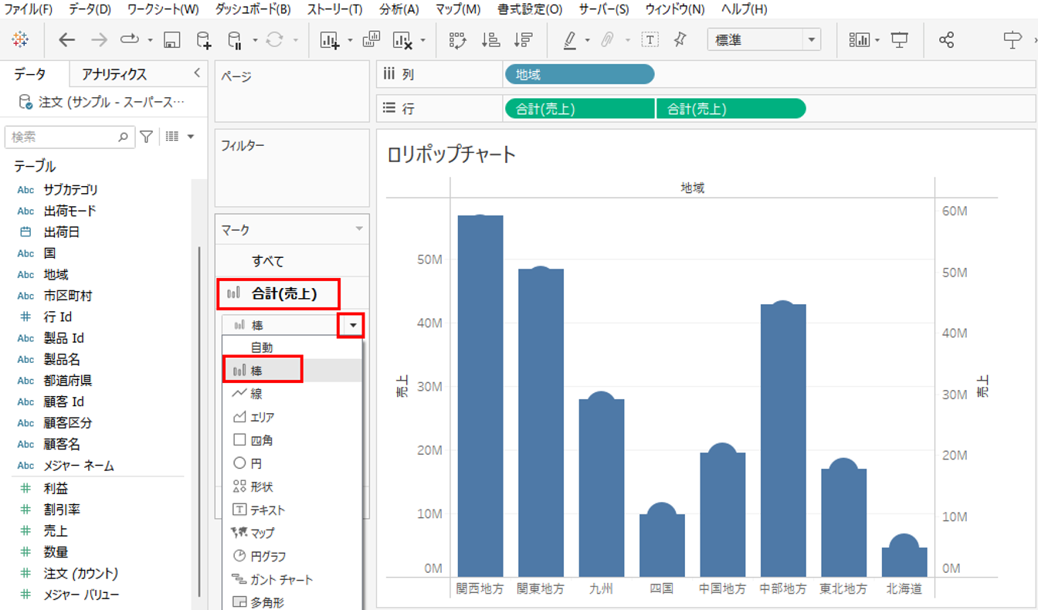The height and width of the screenshot is (610, 1038).
Task: Click the refresh run-update circular icon
Action: point(274,40)
